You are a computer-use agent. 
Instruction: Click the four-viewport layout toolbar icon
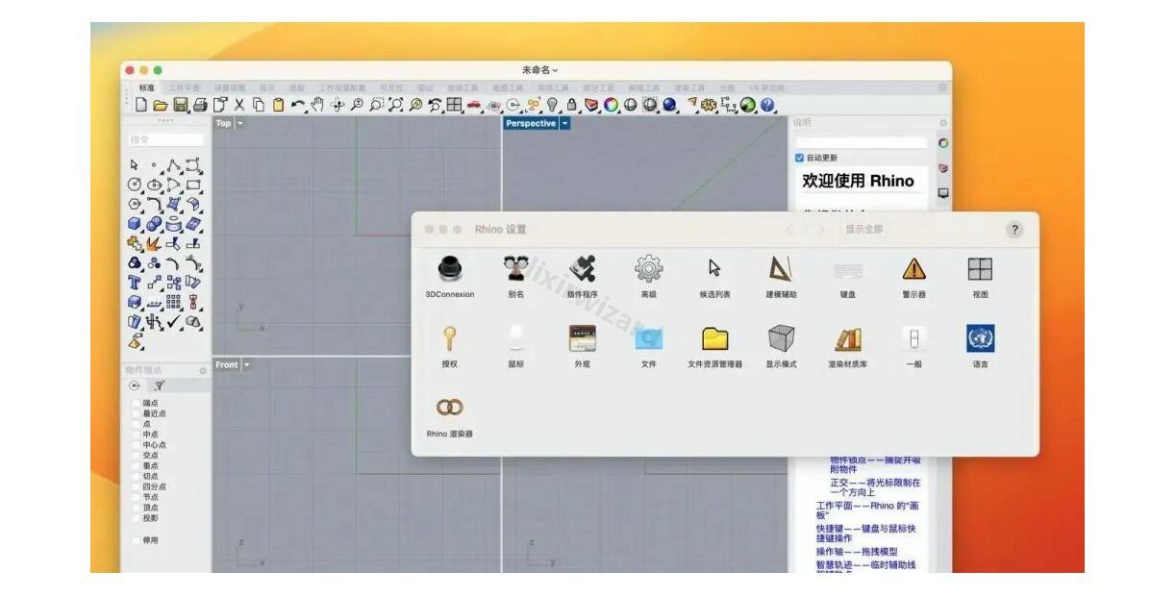click(454, 104)
